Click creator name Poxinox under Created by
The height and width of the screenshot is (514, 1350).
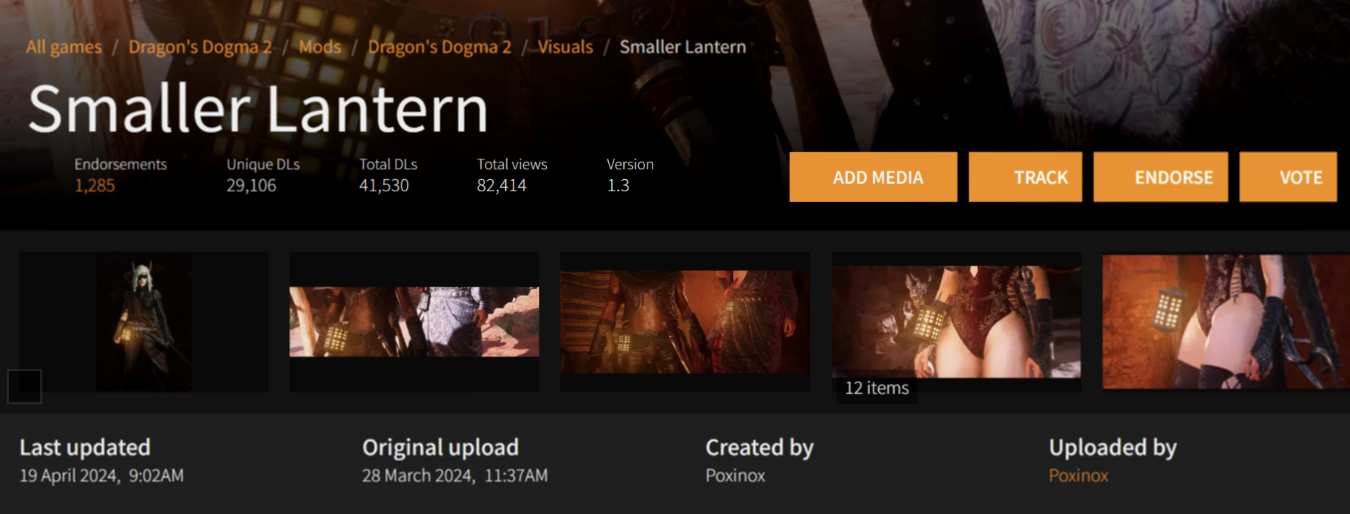[x=735, y=475]
